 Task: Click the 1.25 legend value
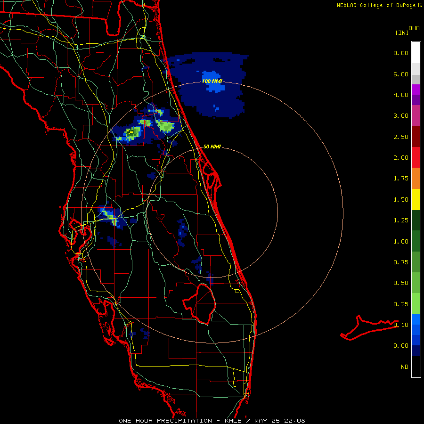pyautogui.click(x=401, y=220)
